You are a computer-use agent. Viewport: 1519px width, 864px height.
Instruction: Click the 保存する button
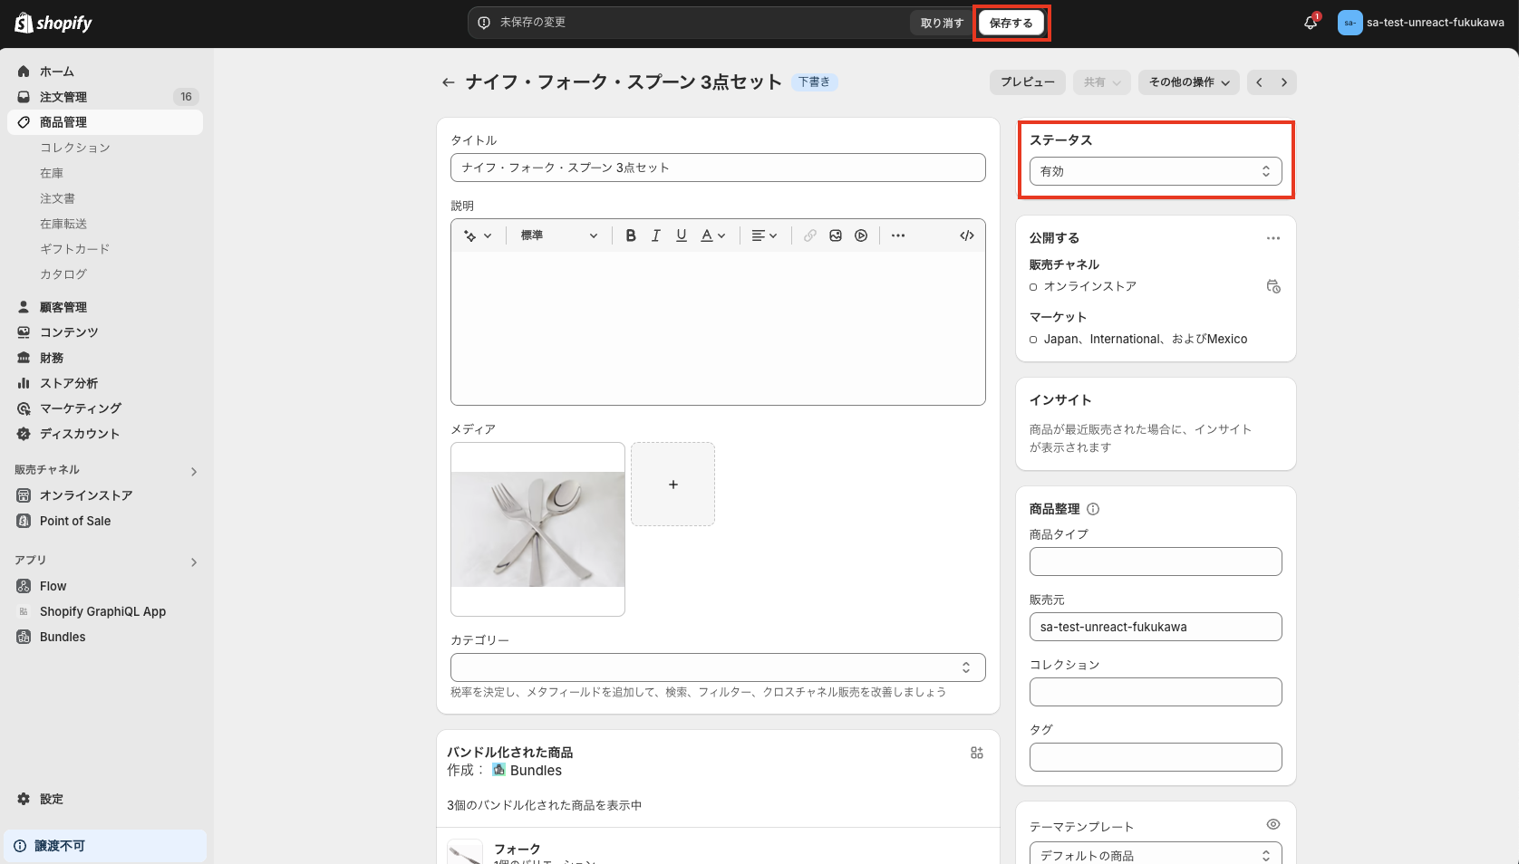click(x=1011, y=22)
